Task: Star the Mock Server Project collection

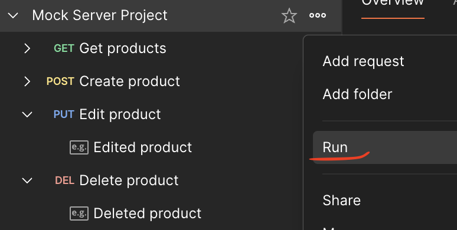Action: pos(289,15)
